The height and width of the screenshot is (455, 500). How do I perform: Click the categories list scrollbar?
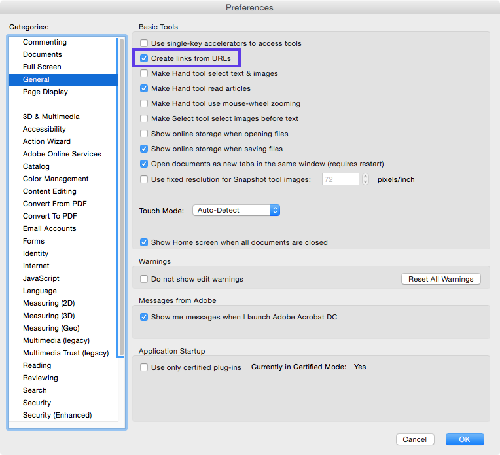tap(120, 196)
